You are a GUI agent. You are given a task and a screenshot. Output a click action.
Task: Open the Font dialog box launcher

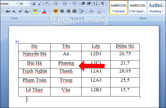(49, 18)
